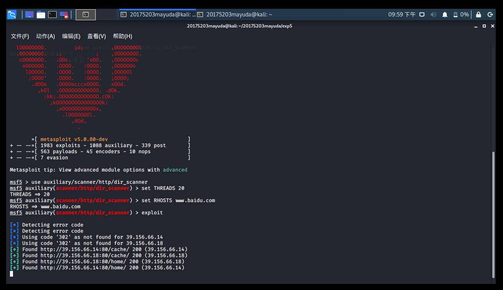This screenshot has height=290, width=503.
Task: Click the screen recorder panel icon
Action: point(64,15)
